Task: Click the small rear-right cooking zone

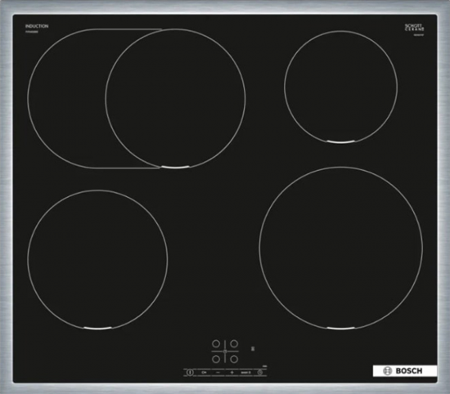Action: 341,87
